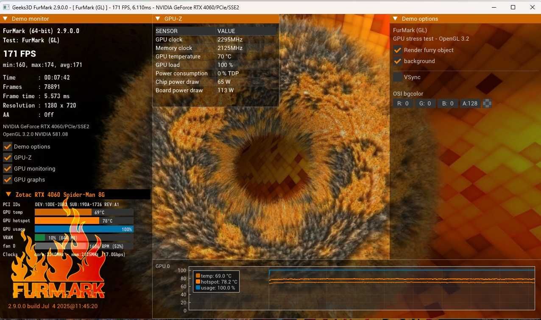Enable the VSync checkbox
This screenshot has height=320, width=541.
pos(398,77)
